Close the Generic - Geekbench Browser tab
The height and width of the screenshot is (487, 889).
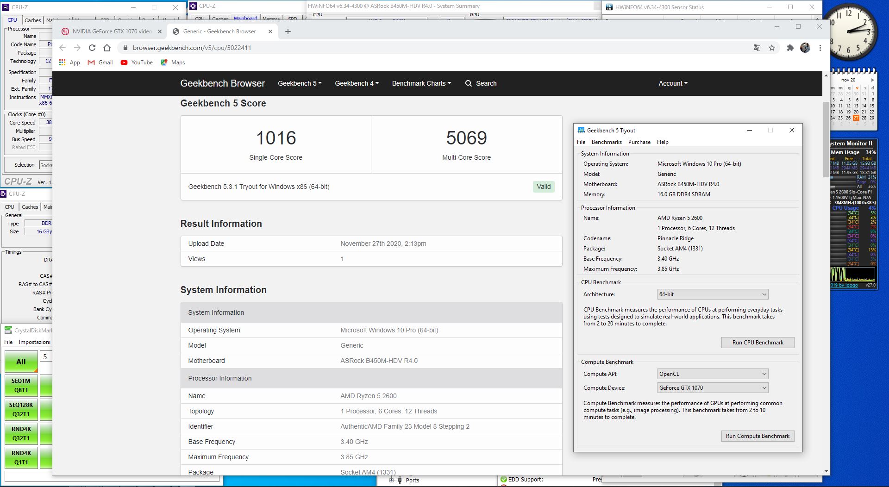click(x=269, y=31)
